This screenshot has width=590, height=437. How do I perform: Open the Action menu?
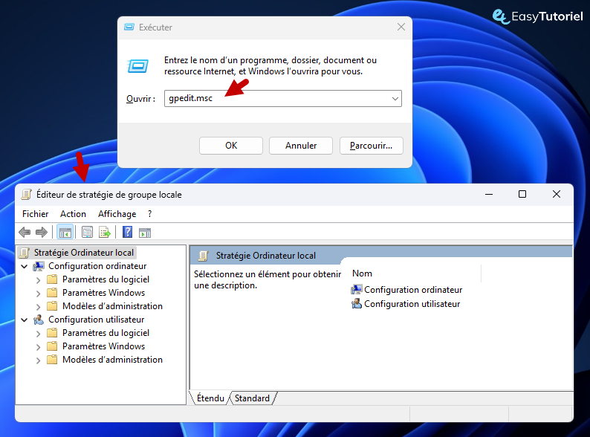tap(73, 214)
